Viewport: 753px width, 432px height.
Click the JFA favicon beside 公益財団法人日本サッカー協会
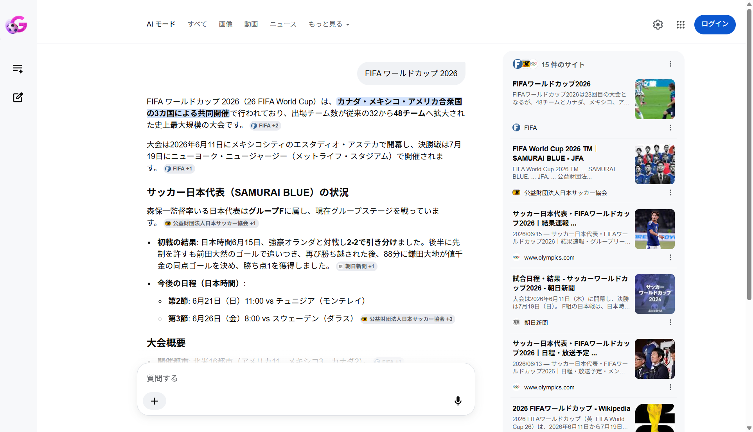(516, 193)
